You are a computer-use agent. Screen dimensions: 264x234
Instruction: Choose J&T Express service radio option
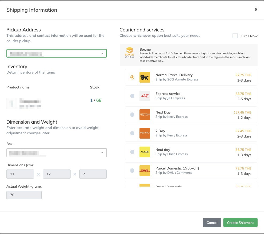click(132, 96)
